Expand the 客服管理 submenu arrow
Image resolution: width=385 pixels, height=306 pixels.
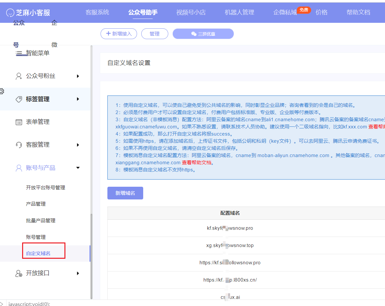pos(78,145)
